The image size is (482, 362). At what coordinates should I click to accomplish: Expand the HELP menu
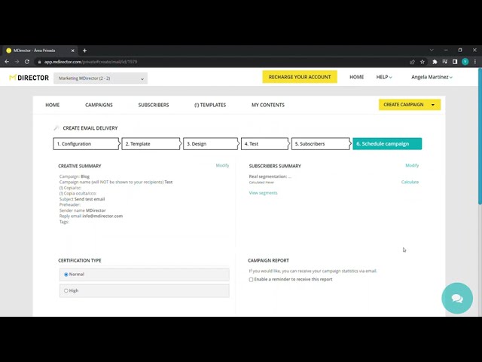[384, 77]
